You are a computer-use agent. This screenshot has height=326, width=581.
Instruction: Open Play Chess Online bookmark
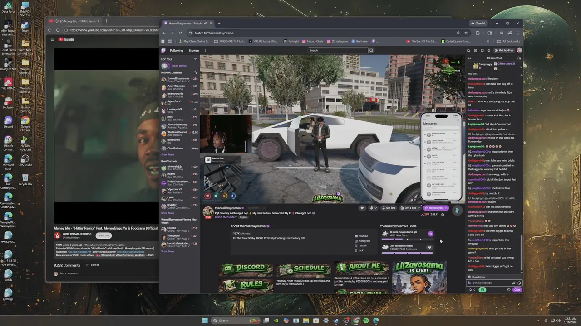point(194,41)
